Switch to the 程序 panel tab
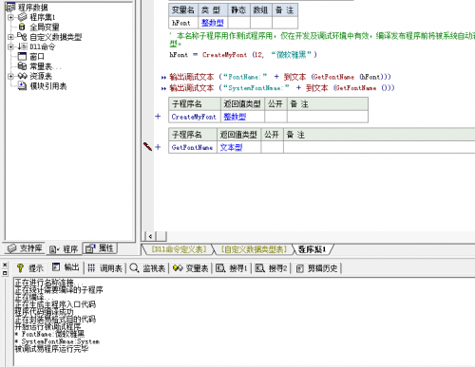 click(x=64, y=249)
